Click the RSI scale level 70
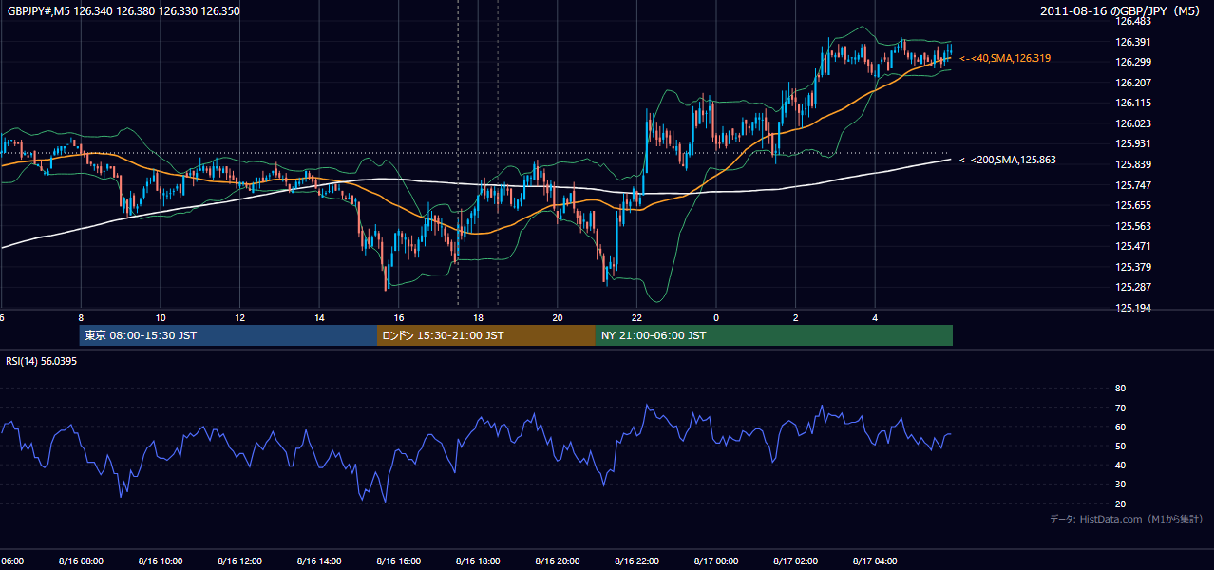This screenshot has width=1214, height=570. point(1120,408)
